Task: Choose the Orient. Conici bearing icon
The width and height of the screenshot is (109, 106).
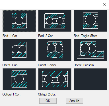Action: [55, 50]
